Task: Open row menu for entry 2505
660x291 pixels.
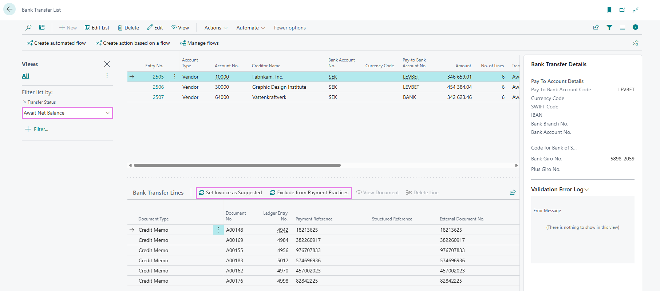Action: (175, 77)
